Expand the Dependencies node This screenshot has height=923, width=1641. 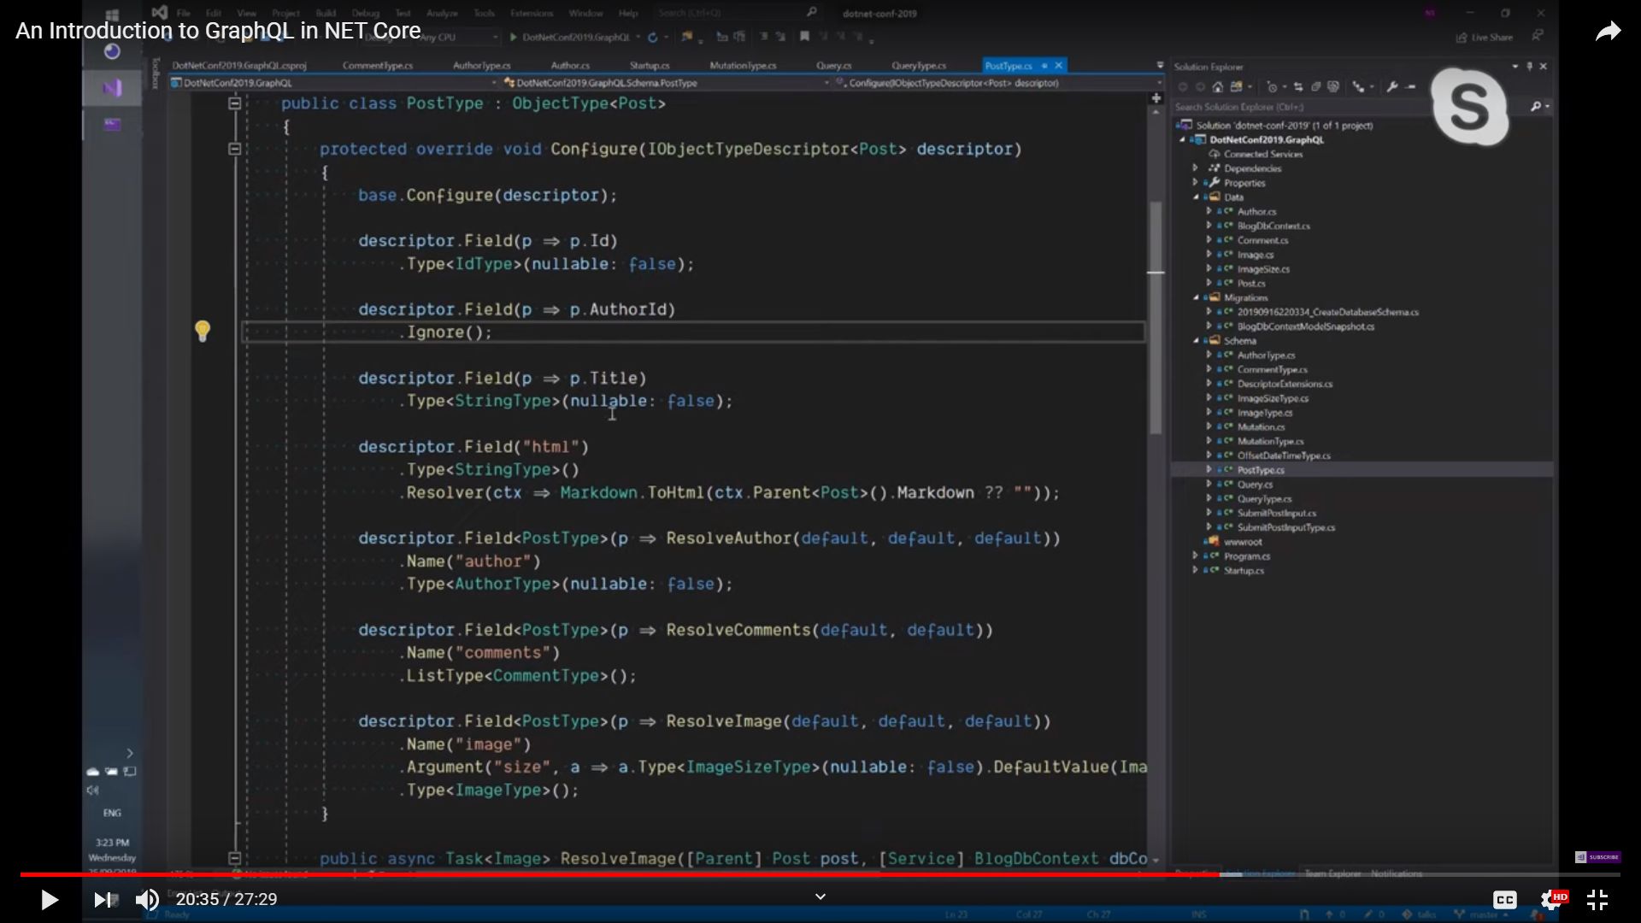point(1196,168)
